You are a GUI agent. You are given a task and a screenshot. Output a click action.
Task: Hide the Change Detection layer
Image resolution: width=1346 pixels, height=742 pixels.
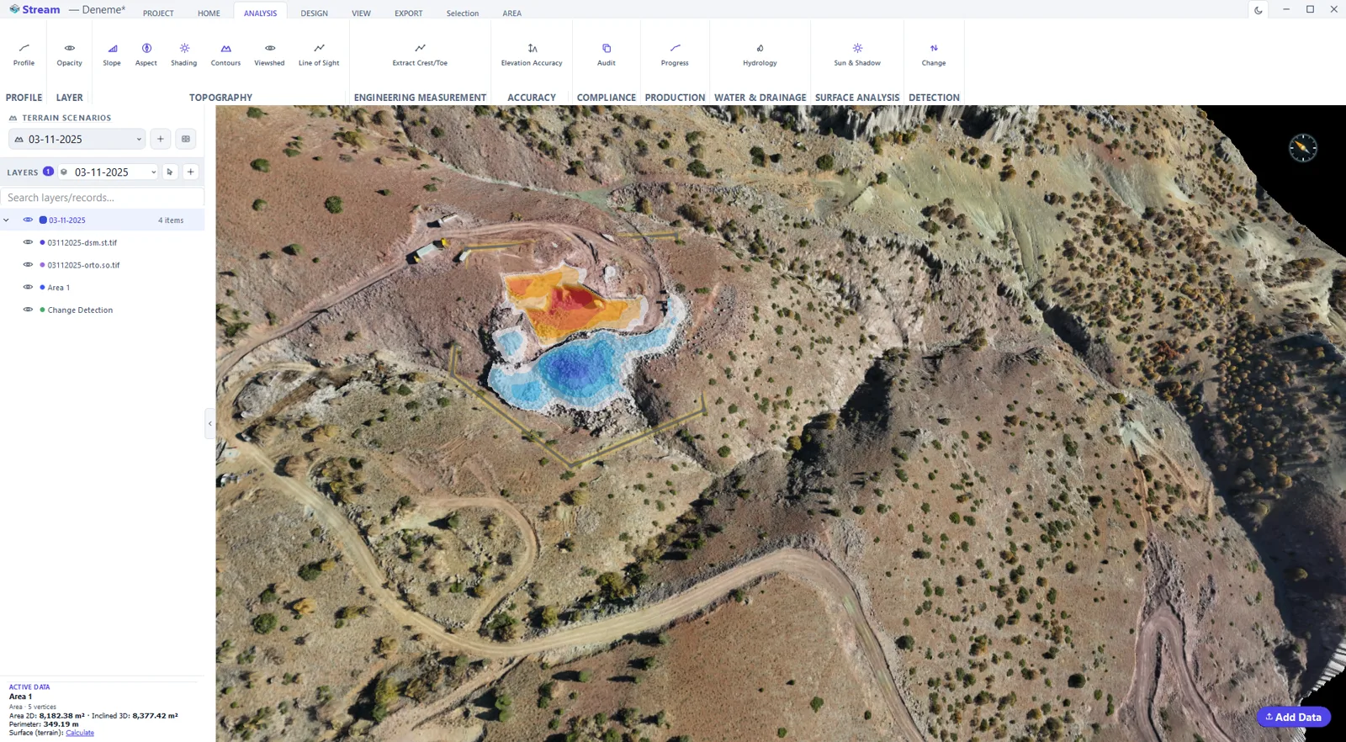pyautogui.click(x=28, y=310)
